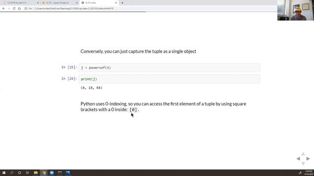The height and width of the screenshot is (176, 314).
Task: Click the Chrome taskbar icon
Action: pyautogui.click(x=44, y=173)
